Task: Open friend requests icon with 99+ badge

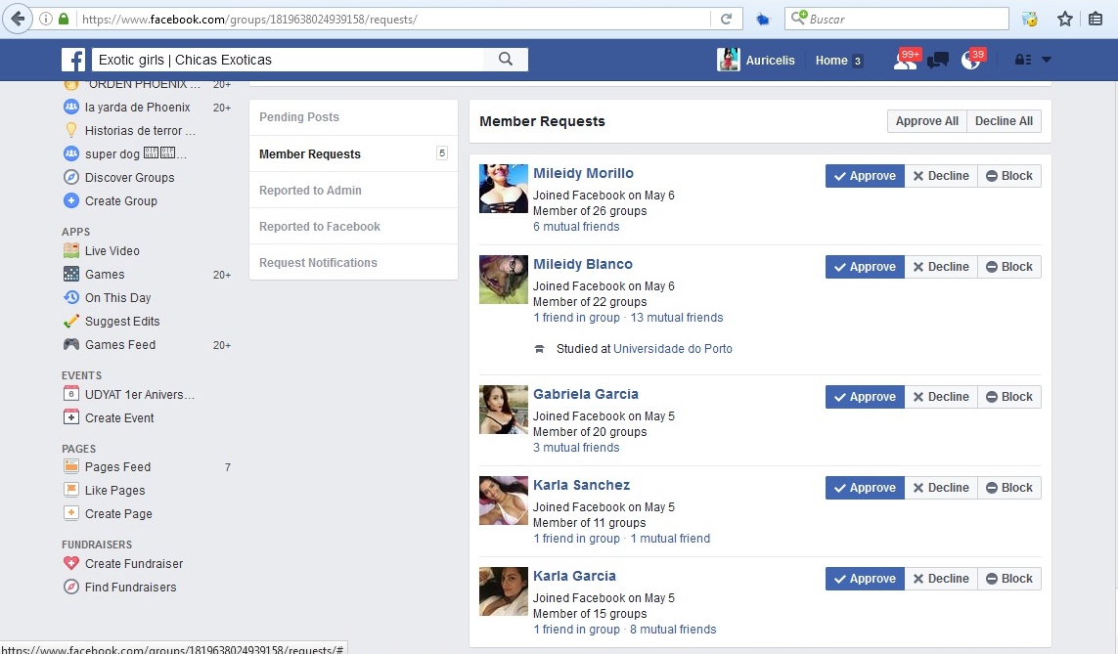Action: (906, 60)
